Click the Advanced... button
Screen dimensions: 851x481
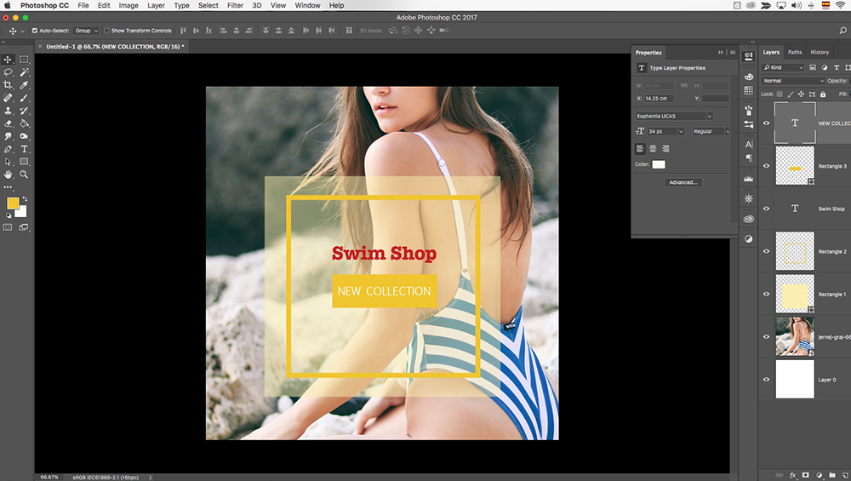pyautogui.click(x=683, y=182)
